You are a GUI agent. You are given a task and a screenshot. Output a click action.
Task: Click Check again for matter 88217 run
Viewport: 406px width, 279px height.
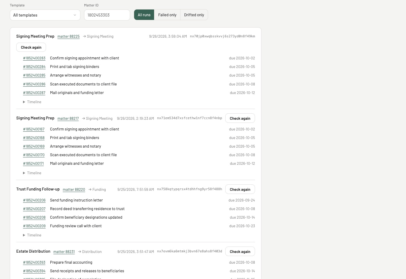point(240,118)
